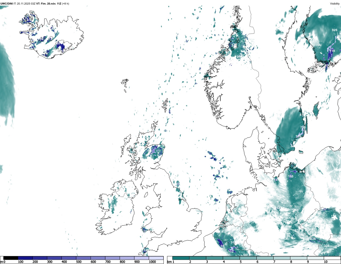Image resolution: width=341 pixels, height=264 pixels.
Task: Click the '10' label on the km legend
Action: click(326, 262)
